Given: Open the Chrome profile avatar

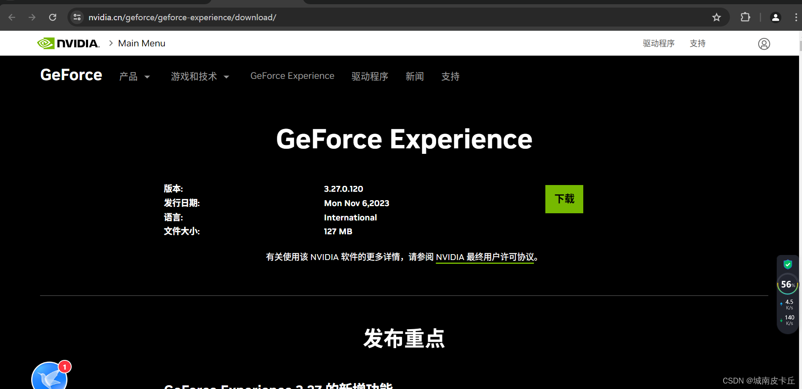Looking at the screenshot, I should click(775, 17).
